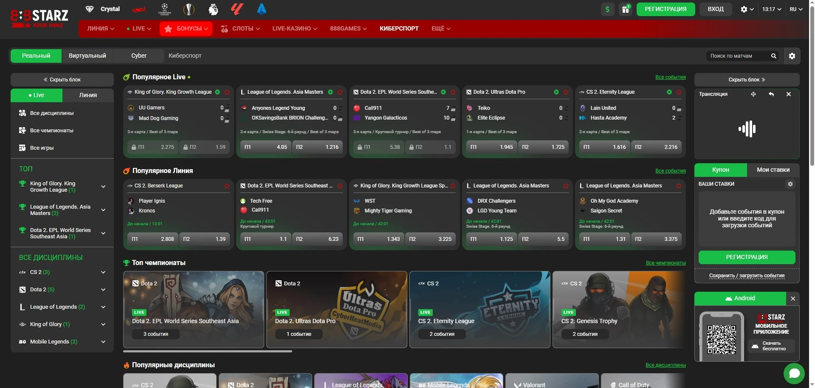Click the live chat bubble icon

click(794, 373)
